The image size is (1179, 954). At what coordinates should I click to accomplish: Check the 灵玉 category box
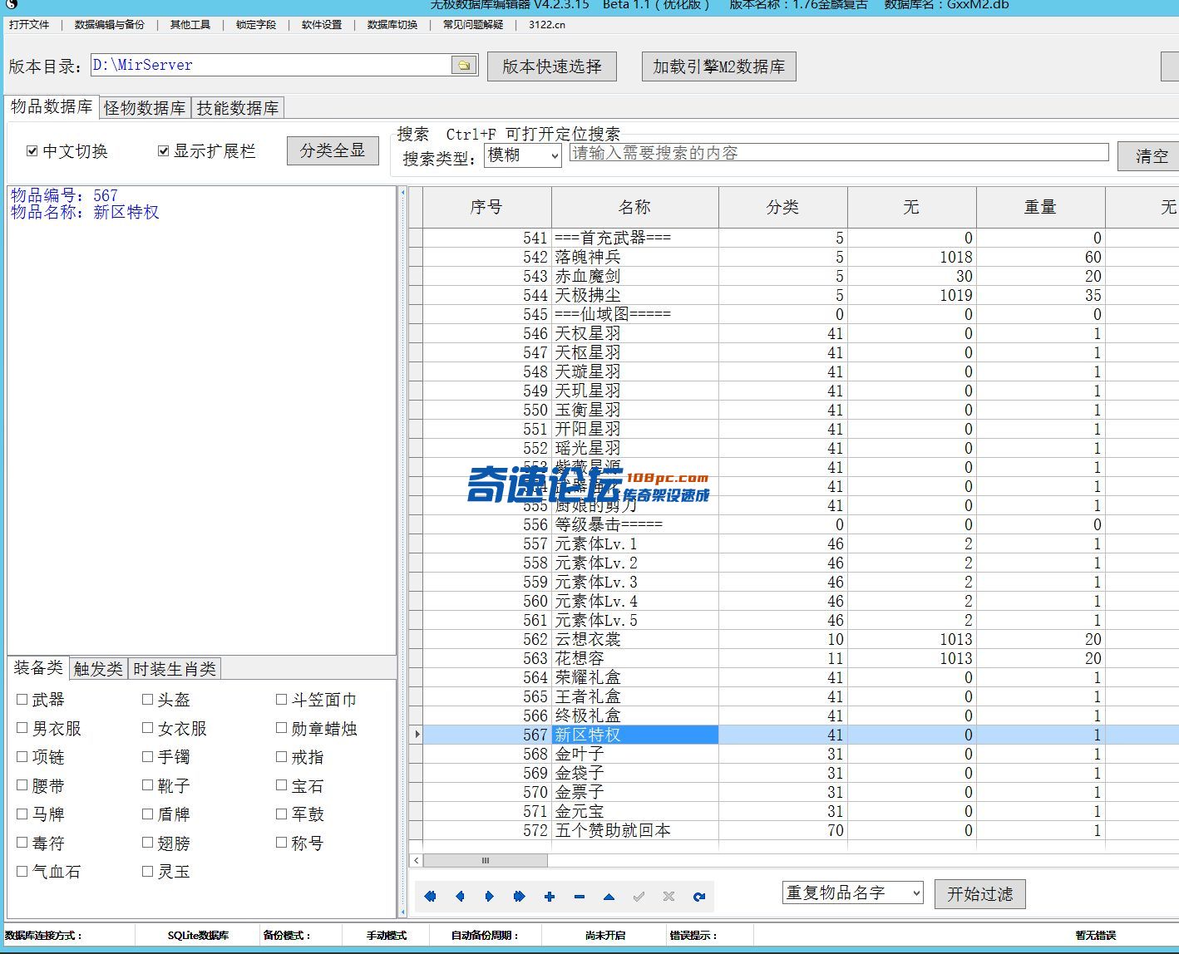tap(148, 871)
